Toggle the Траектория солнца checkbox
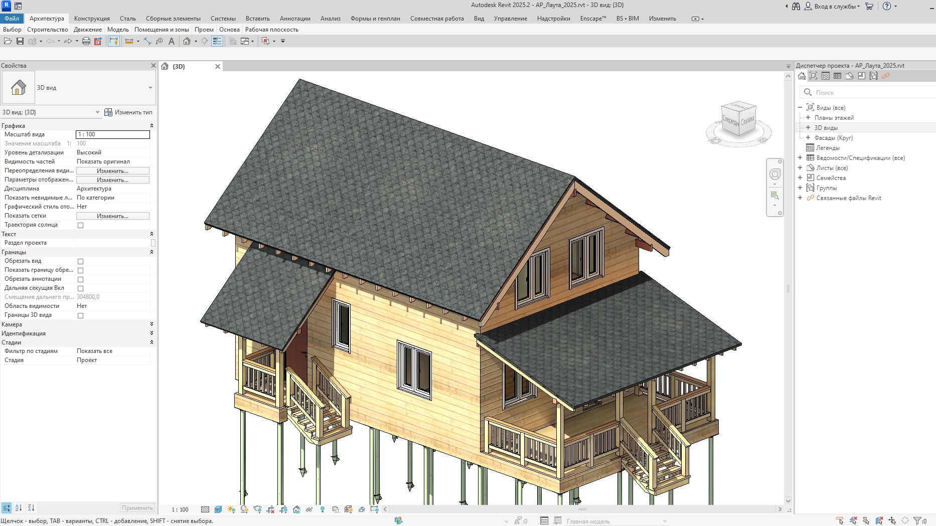 coord(80,225)
